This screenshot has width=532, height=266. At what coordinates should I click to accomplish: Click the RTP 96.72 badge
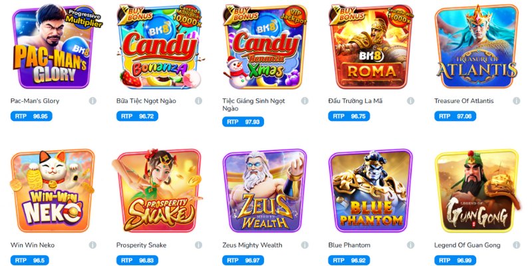[137, 116]
